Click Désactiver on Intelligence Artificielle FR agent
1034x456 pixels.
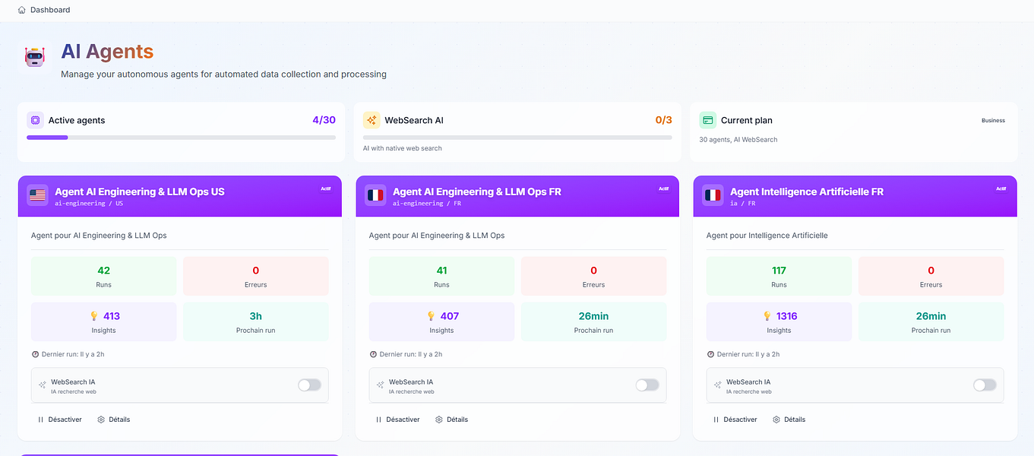[x=735, y=420]
